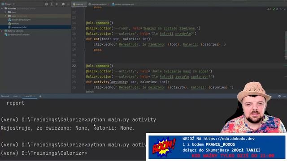The width and height of the screenshot is (287, 161).
Task: Click line 22 in the editor gutter
Action: click(74, 66)
